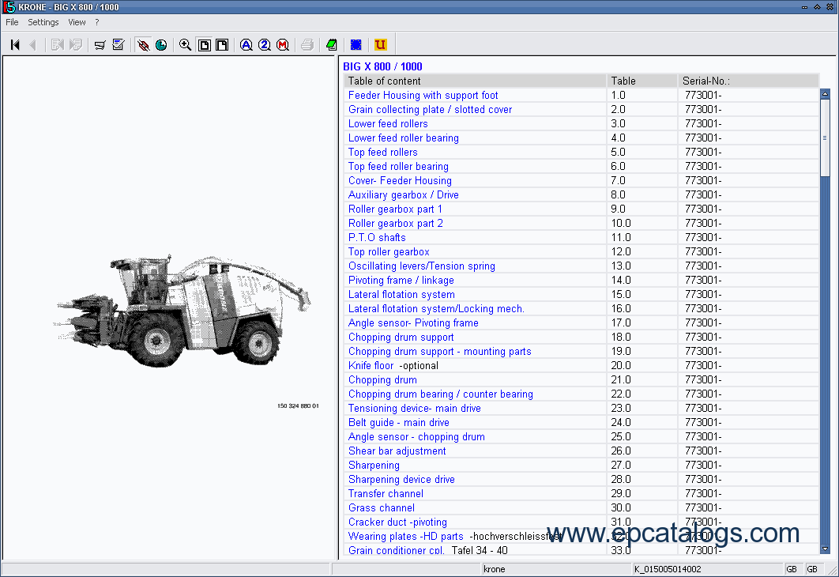Click the teal clock history icon
The image size is (839, 577).
[x=161, y=45]
